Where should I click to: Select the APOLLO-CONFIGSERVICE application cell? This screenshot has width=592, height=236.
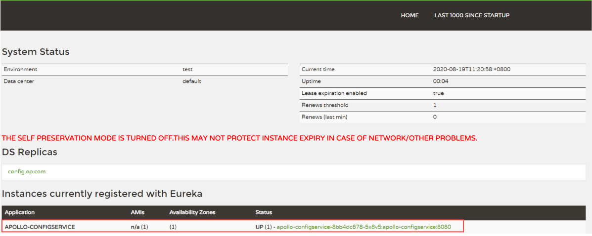click(x=40, y=227)
